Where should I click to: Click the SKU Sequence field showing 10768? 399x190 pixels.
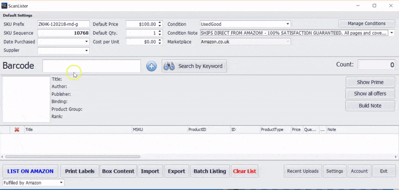tap(63, 33)
